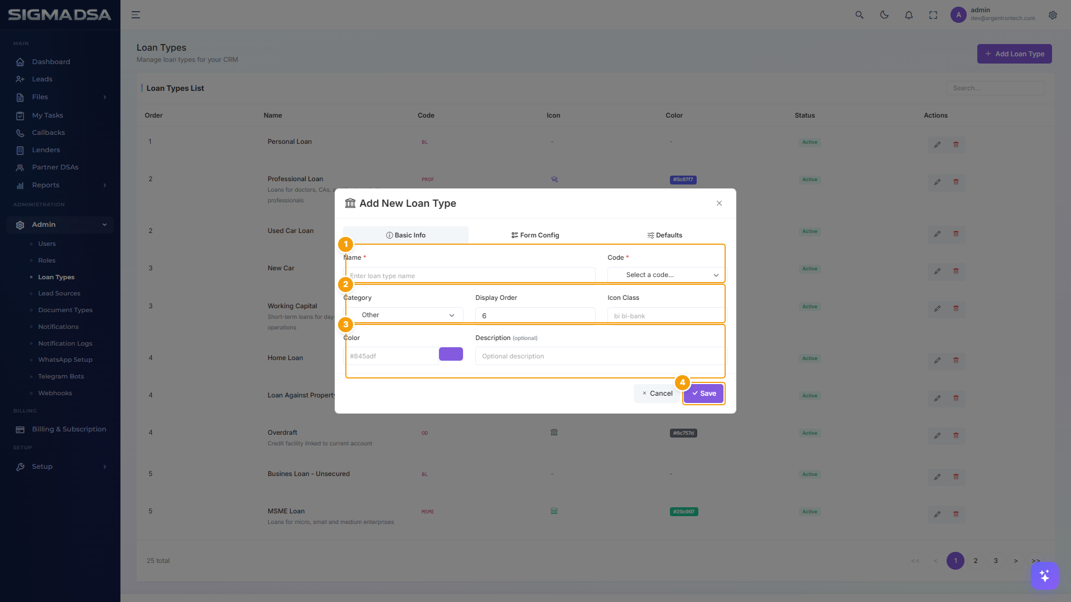The image size is (1071, 602).
Task: Edit the Used Car Loan row
Action: pos(937,234)
